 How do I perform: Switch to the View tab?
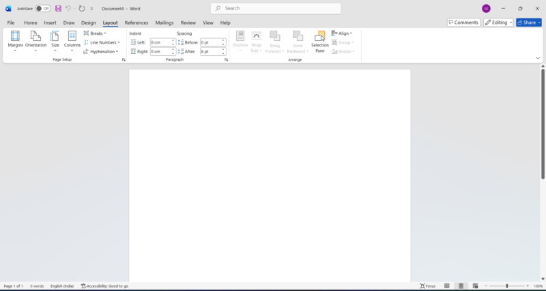tap(208, 22)
